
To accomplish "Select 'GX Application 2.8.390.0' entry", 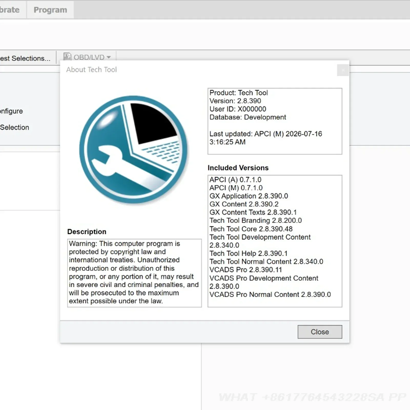I will point(249,196).
